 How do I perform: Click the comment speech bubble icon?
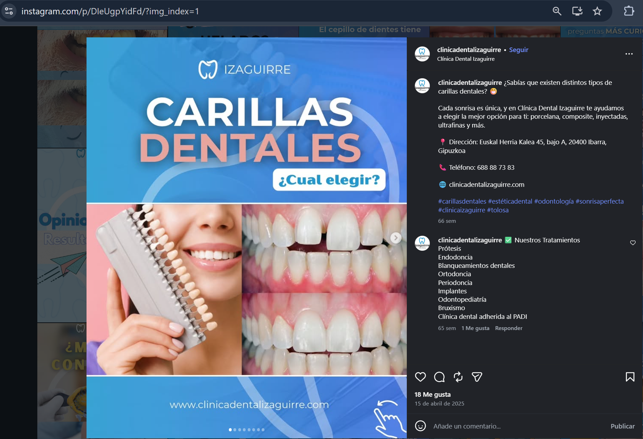tap(439, 377)
